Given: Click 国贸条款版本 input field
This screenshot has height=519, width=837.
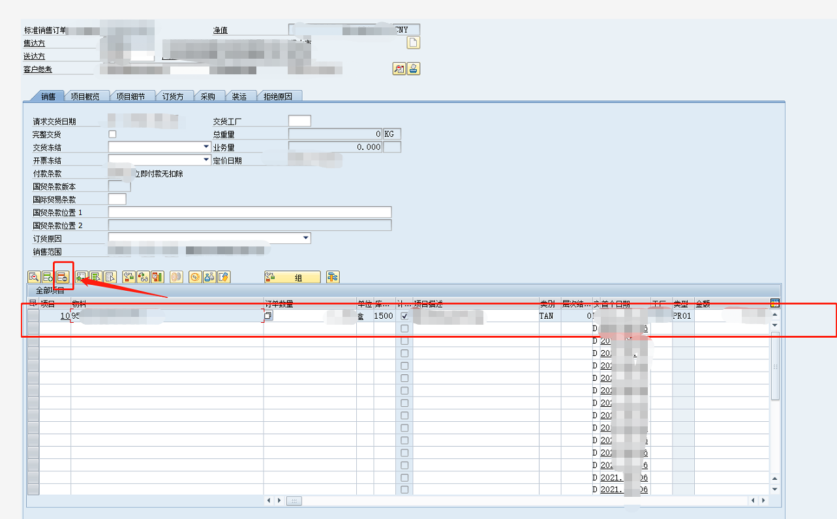Looking at the screenshot, I should (119, 186).
